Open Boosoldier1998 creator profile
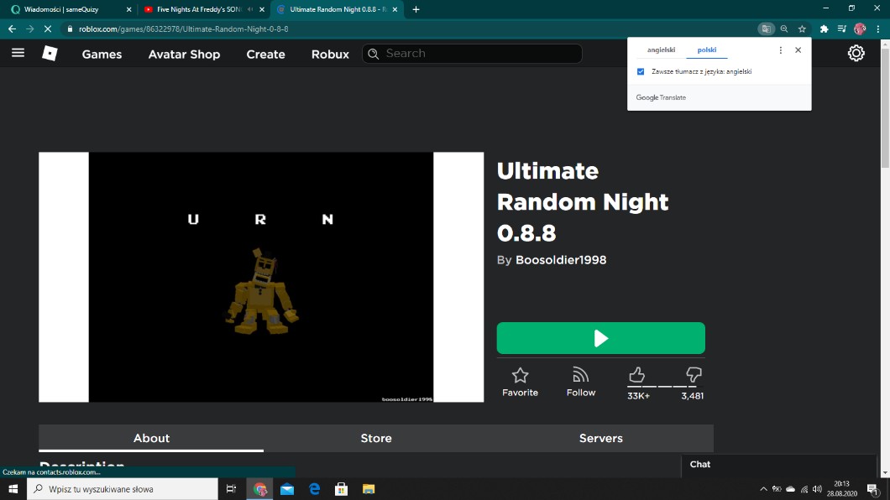 coord(560,260)
